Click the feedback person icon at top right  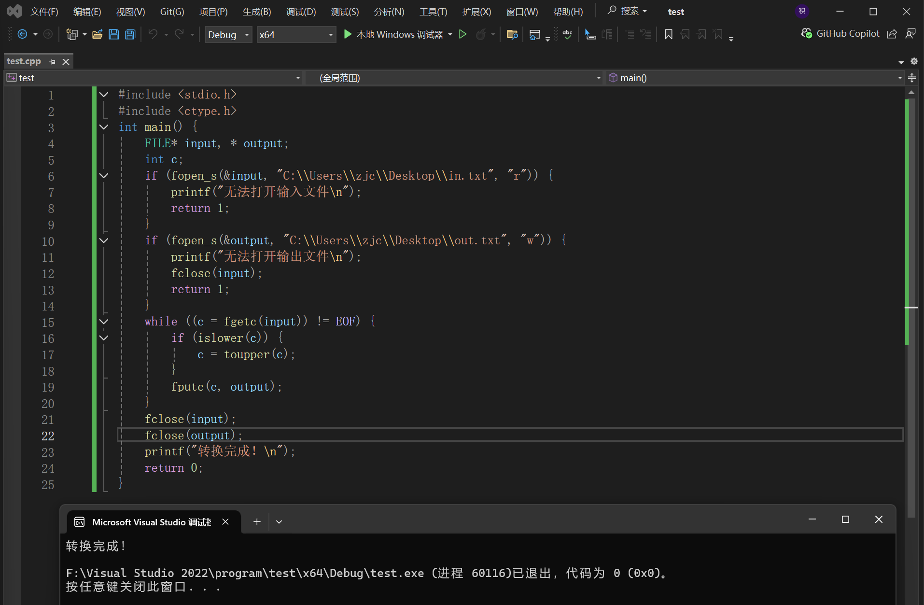(x=910, y=33)
